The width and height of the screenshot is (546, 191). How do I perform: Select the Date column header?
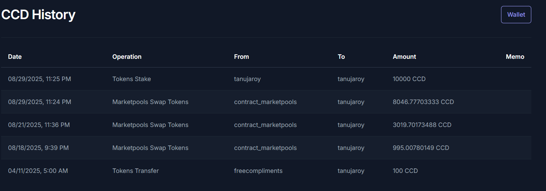[x=15, y=57]
